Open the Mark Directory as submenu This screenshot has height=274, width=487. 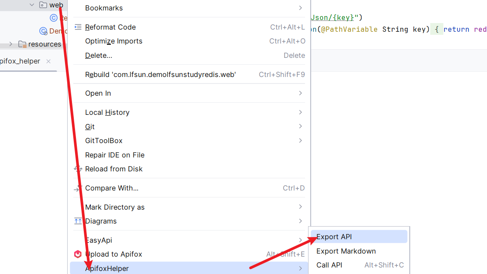[115, 207]
